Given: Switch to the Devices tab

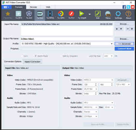Looking at the screenshot, I should [33, 7].
